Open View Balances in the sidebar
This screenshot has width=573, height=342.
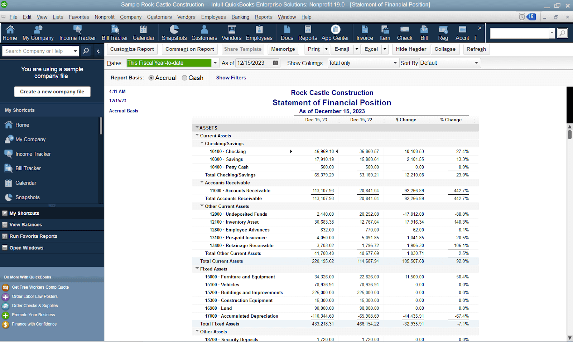(52, 225)
